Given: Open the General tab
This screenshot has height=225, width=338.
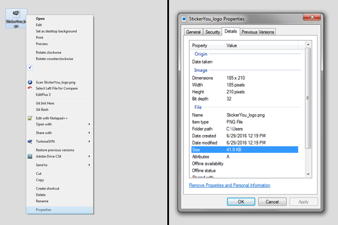Looking at the screenshot, I should [x=193, y=32].
